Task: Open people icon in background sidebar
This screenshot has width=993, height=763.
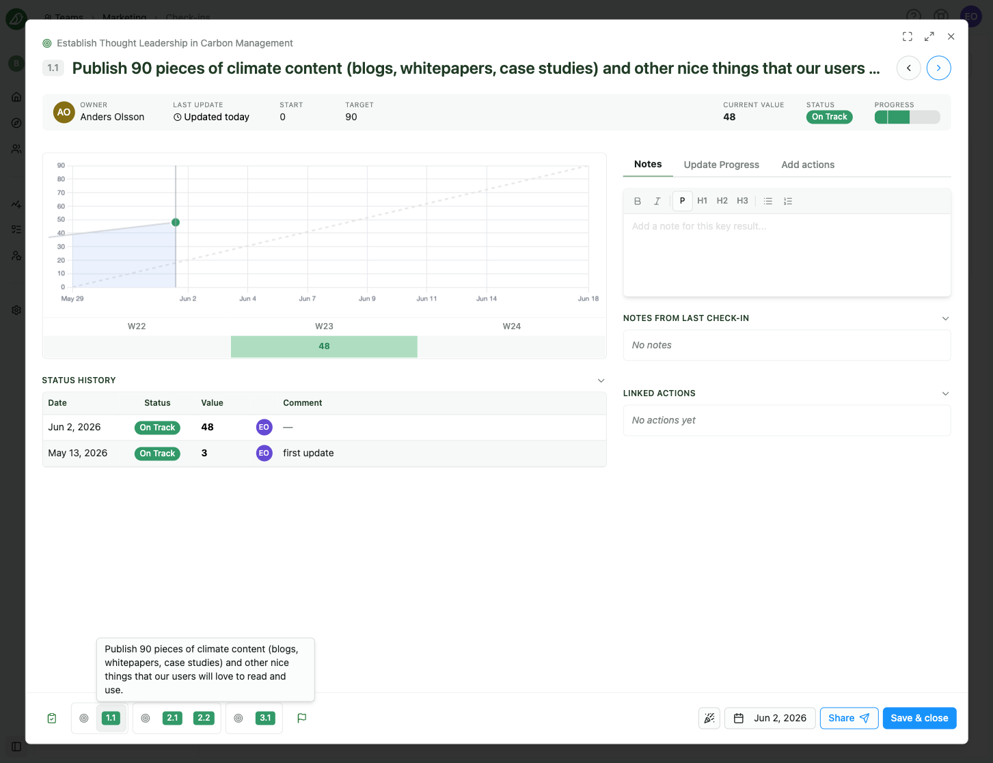Action: [16, 149]
